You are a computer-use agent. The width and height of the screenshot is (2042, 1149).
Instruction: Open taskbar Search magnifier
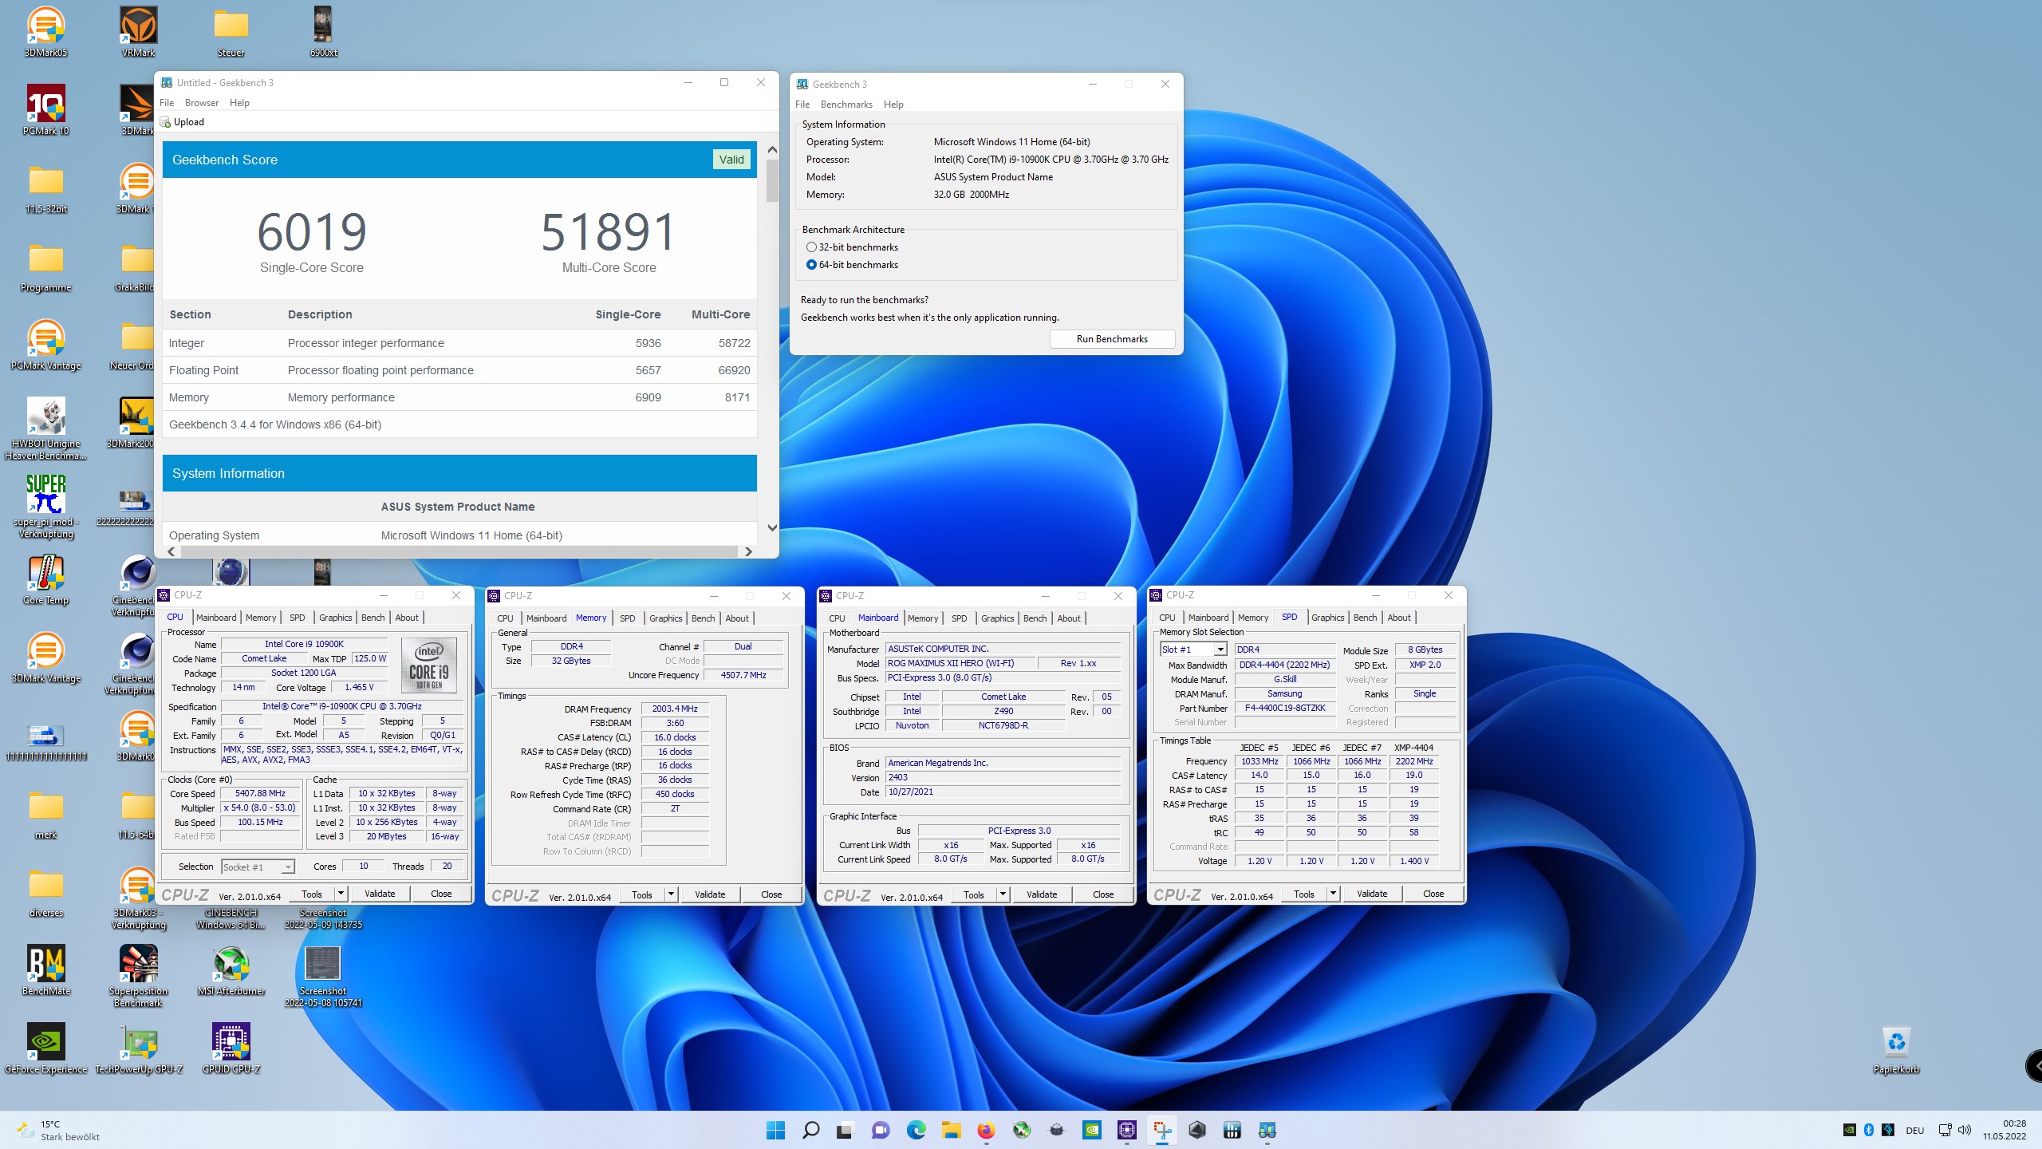[810, 1130]
